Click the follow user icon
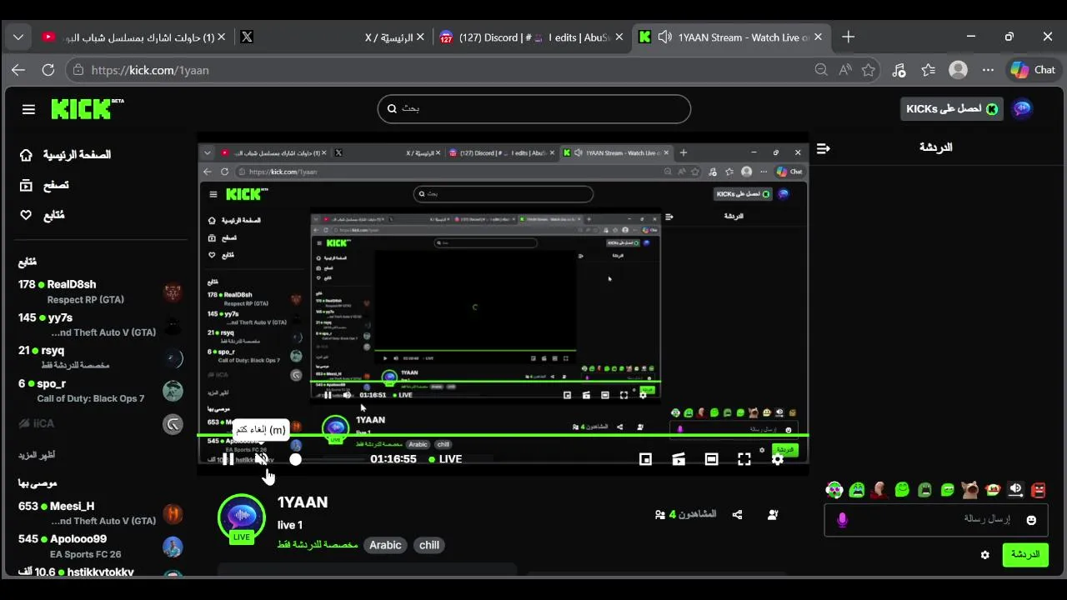Screen dimensions: 1067x600 point(773,515)
